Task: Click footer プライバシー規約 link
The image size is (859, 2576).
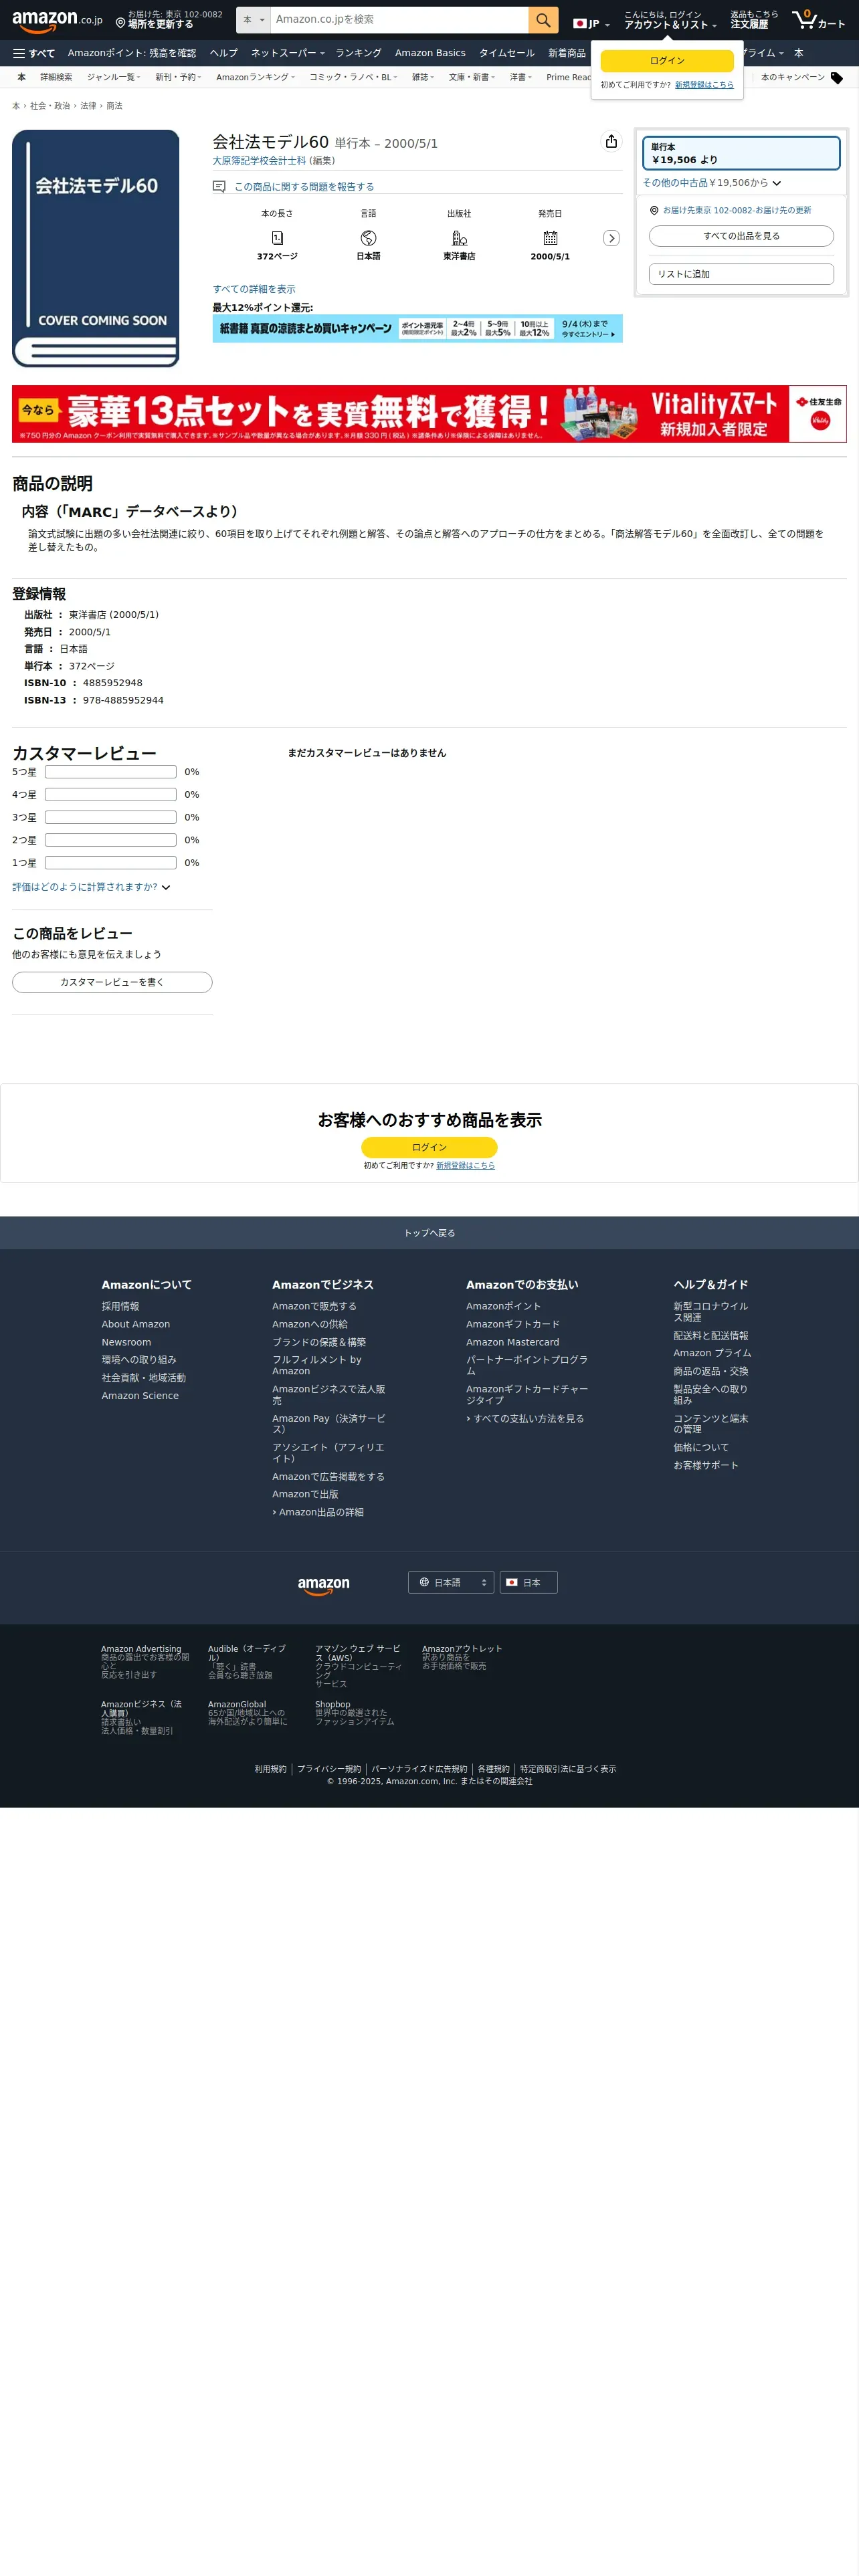Action: [329, 1769]
